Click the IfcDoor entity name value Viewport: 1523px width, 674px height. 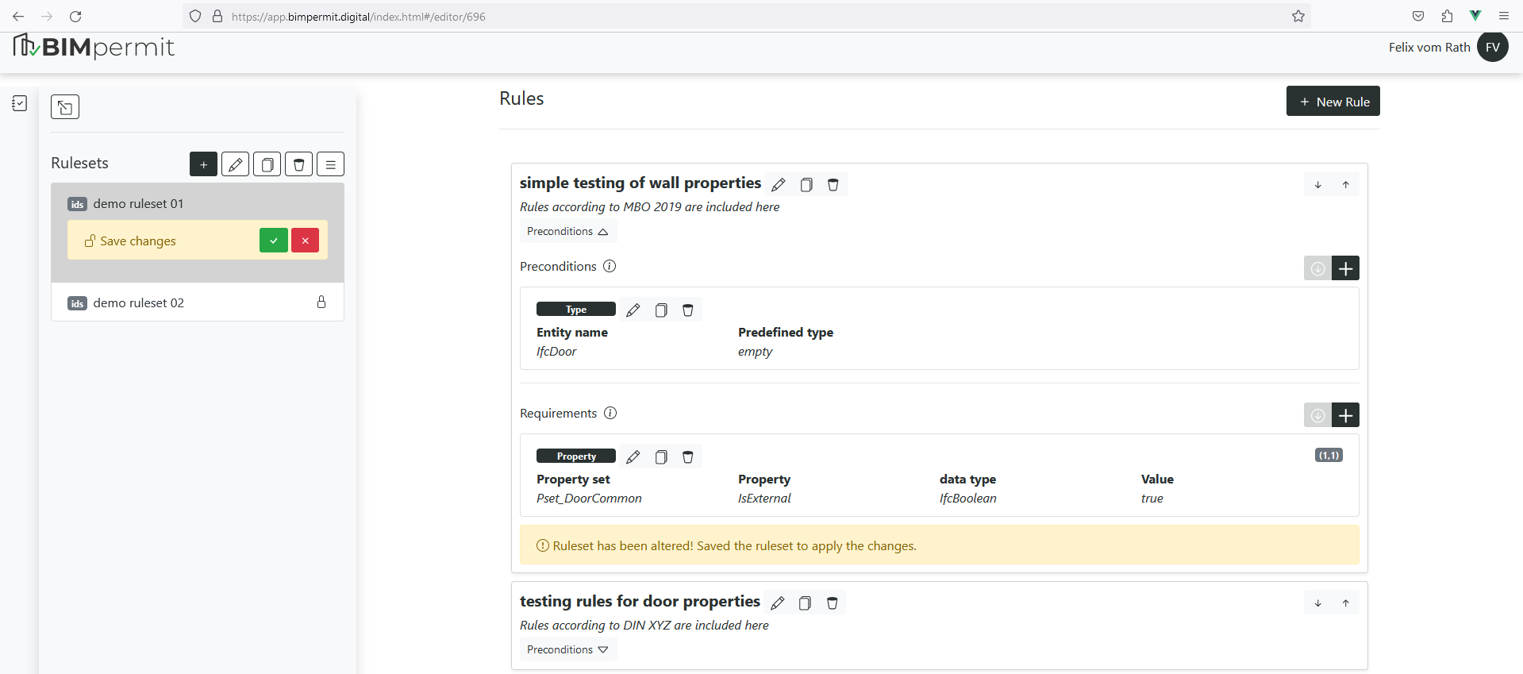point(556,351)
